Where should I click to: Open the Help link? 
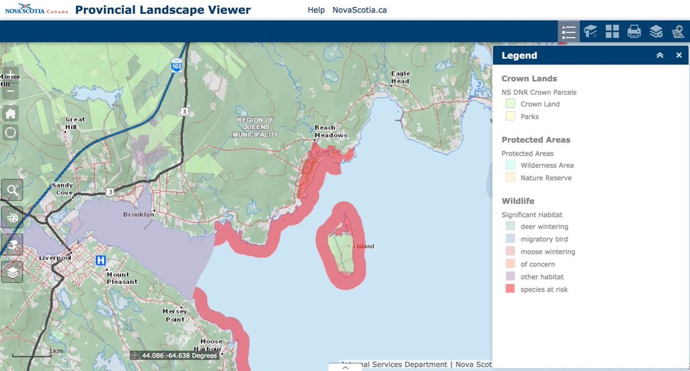tap(316, 10)
